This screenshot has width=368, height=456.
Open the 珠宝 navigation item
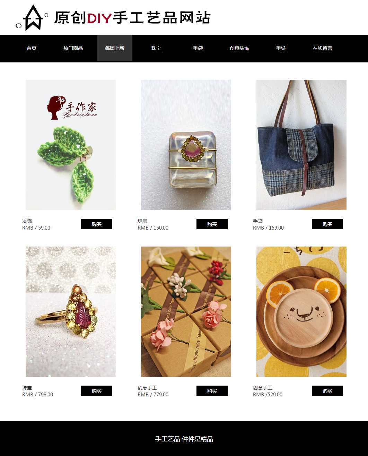pos(156,48)
